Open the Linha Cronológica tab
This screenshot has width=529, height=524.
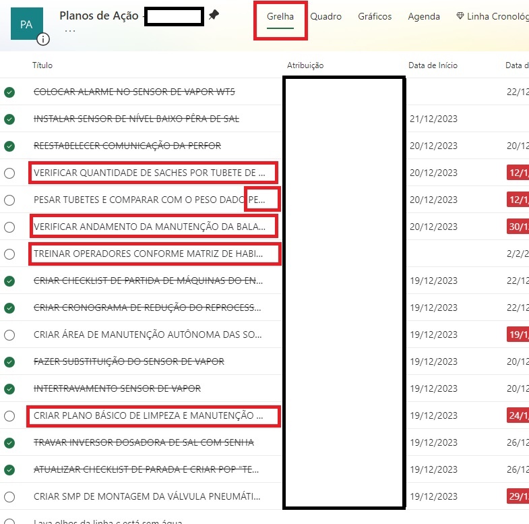pyautogui.click(x=497, y=16)
